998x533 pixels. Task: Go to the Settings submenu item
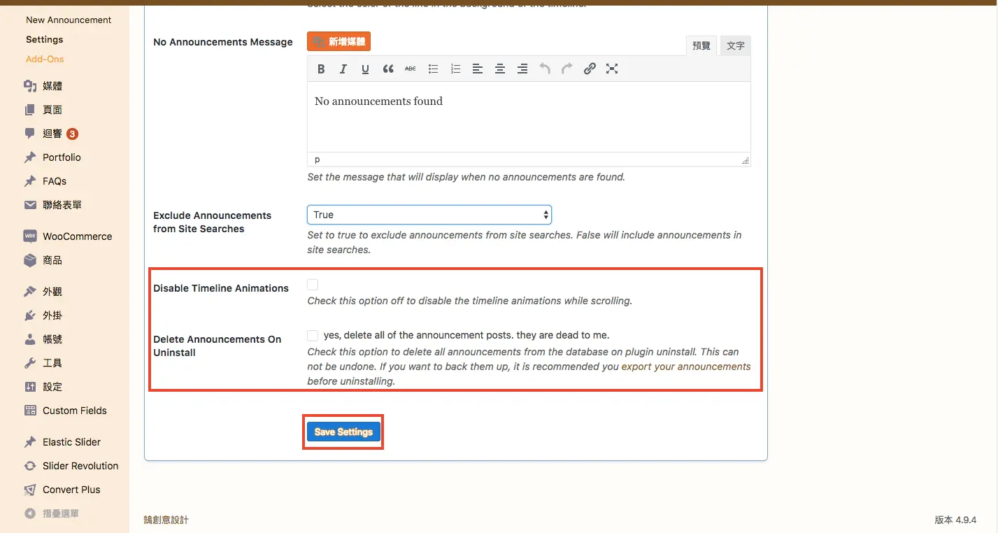coord(45,39)
